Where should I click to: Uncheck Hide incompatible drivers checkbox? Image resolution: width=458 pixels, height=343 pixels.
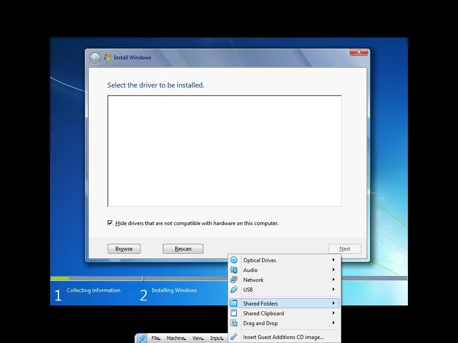pyautogui.click(x=110, y=223)
